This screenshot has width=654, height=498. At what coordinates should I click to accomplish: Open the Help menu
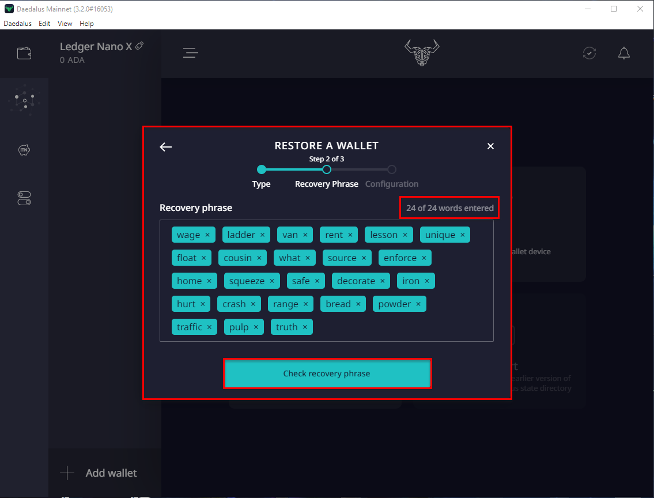click(x=86, y=24)
